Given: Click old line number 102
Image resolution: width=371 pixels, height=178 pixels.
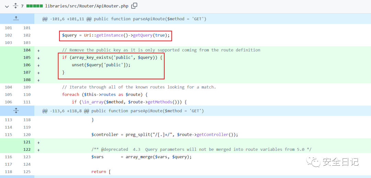Looking at the screenshot, I should pyautogui.click(x=8, y=35).
